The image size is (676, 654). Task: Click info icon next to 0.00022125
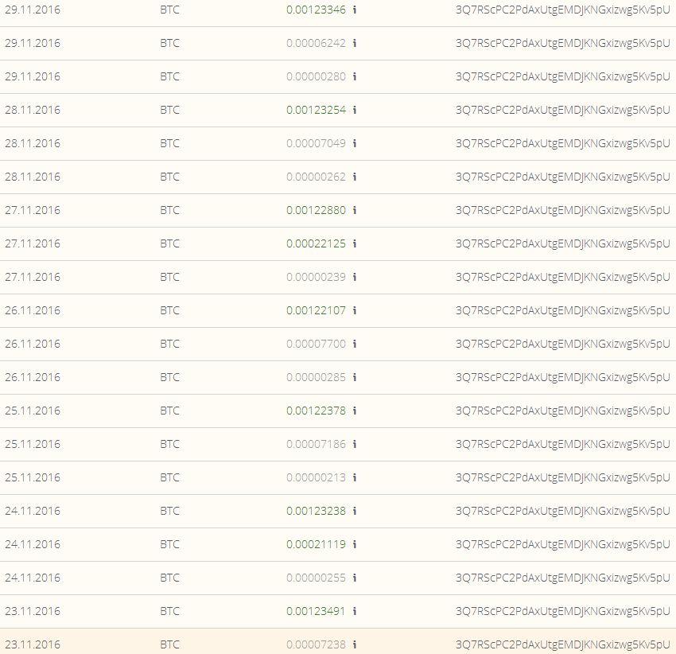coord(355,243)
